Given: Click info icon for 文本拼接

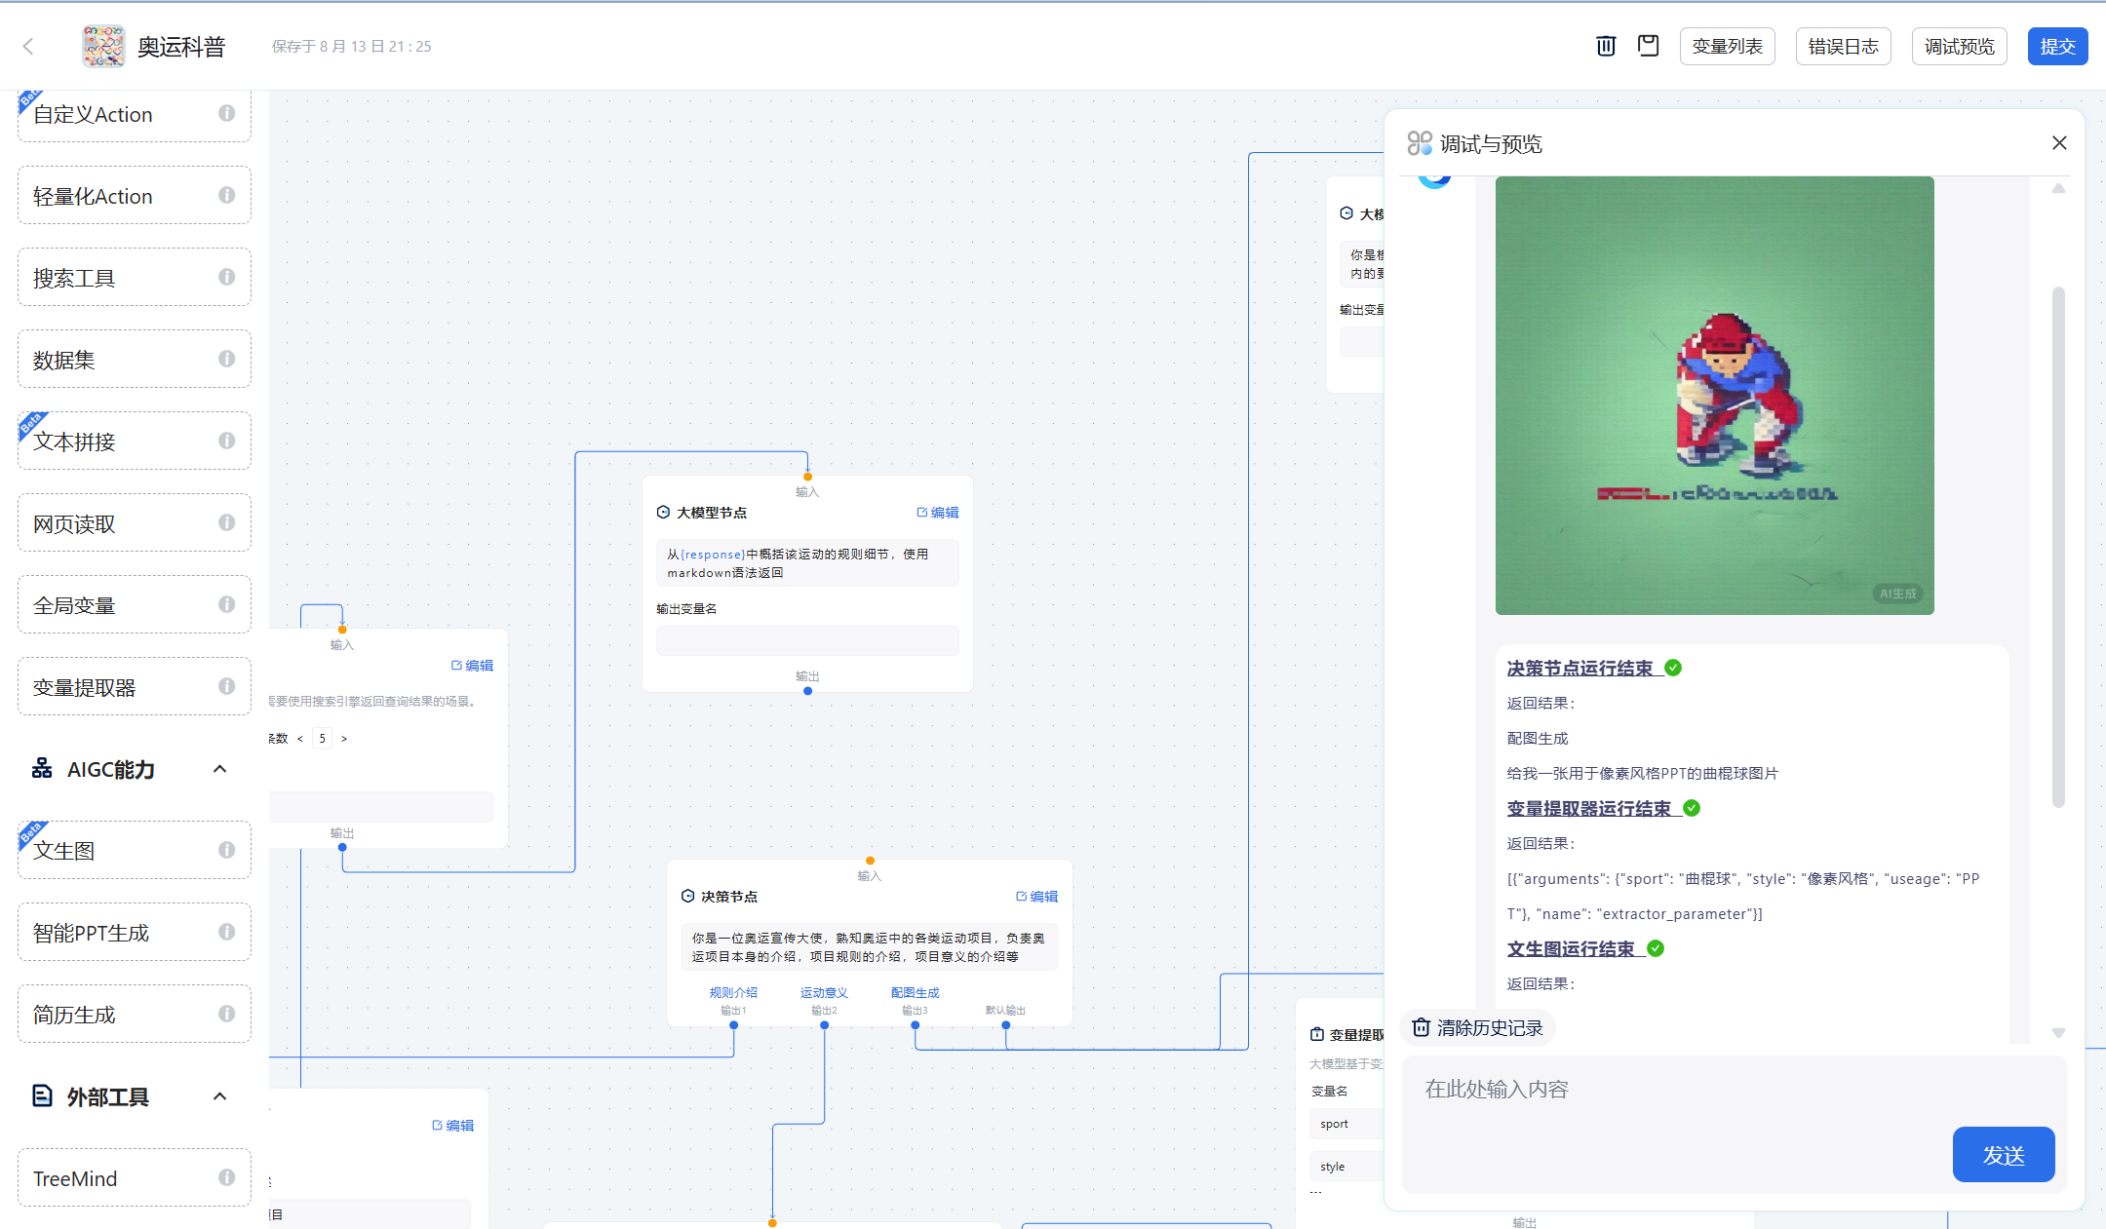Looking at the screenshot, I should (x=226, y=441).
